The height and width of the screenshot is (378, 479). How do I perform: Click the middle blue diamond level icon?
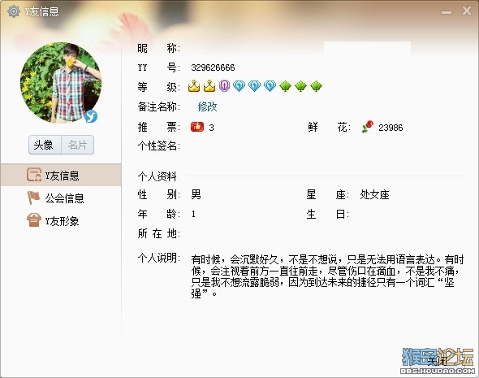[x=254, y=86]
